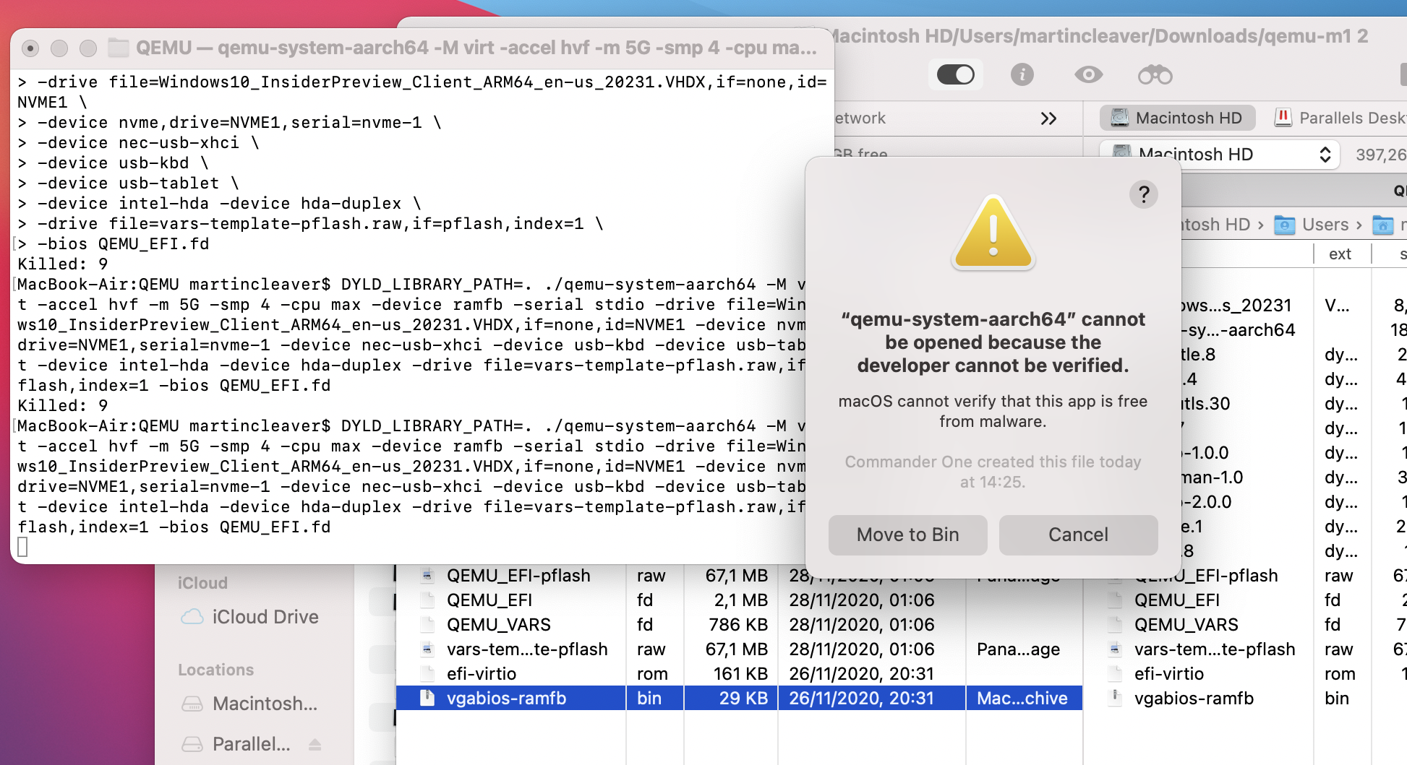Select vgabios-ramfb in the right pane
Screen dimensions: 1407x765
pos(1194,699)
